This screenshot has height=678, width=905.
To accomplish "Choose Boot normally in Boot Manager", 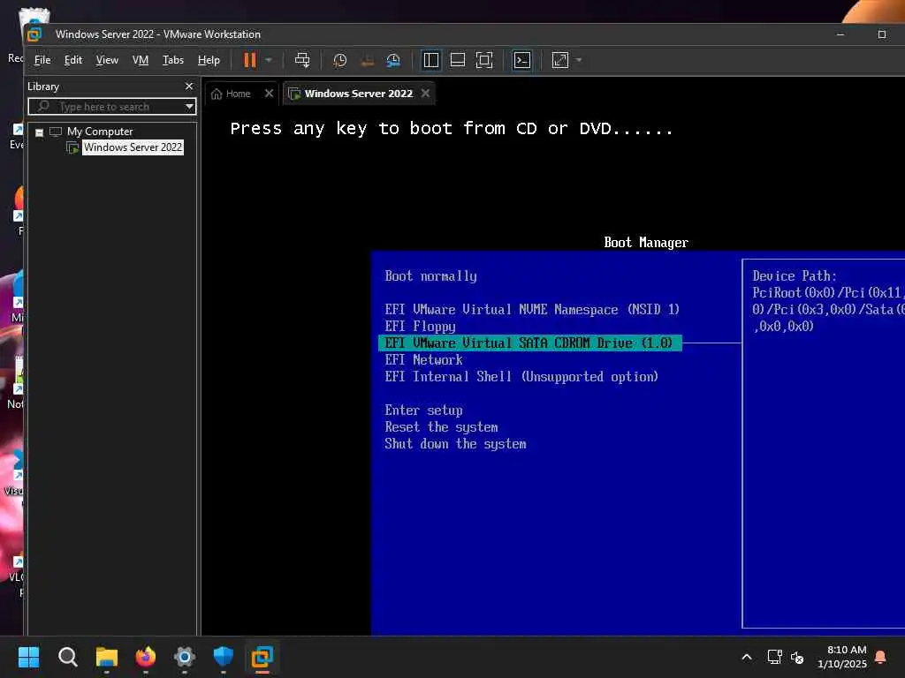I will pyautogui.click(x=430, y=276).
